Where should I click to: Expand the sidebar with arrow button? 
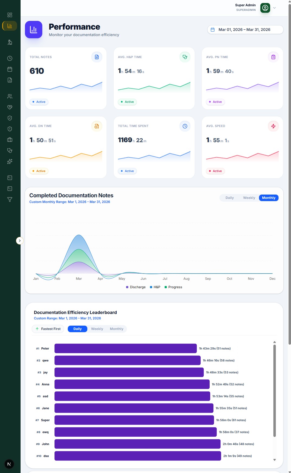[x=20, y=241]
